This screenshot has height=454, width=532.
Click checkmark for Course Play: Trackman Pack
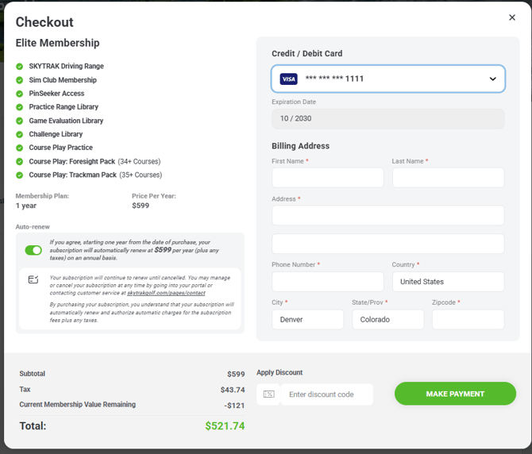tap(20, 175)
